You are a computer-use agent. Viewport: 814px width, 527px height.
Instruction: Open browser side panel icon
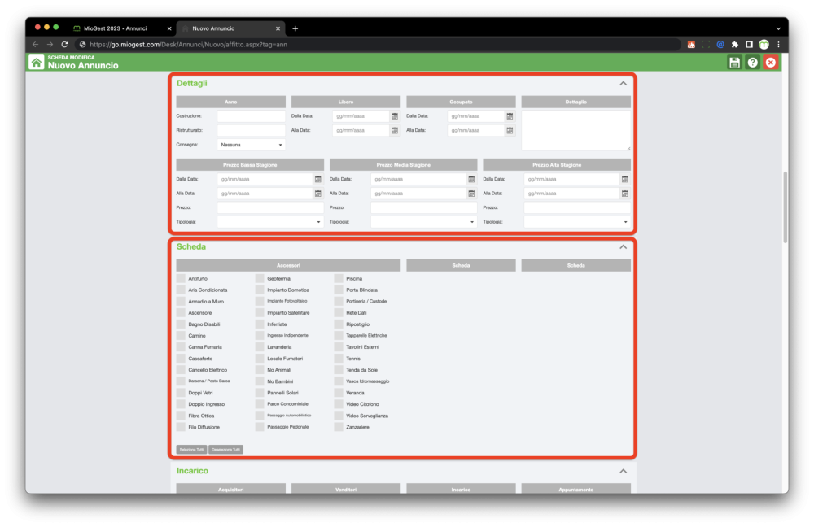(x=749, y=45)
